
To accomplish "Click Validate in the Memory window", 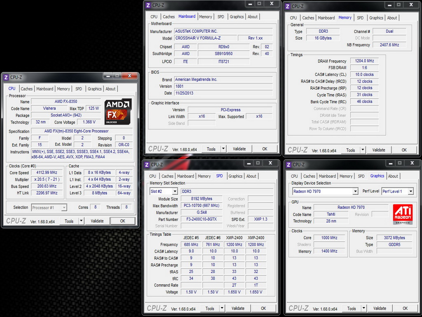I will click(379, 150).
